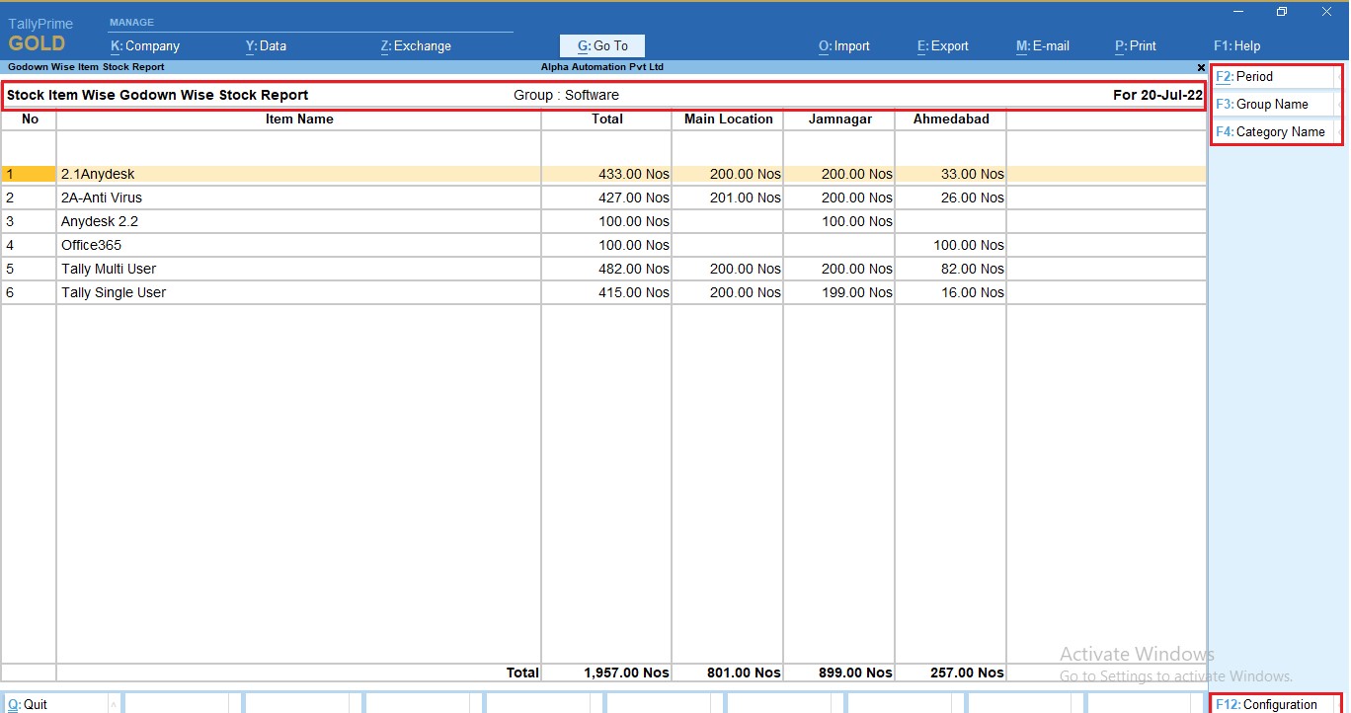Open the Company menu

click(x=146, y=45)
